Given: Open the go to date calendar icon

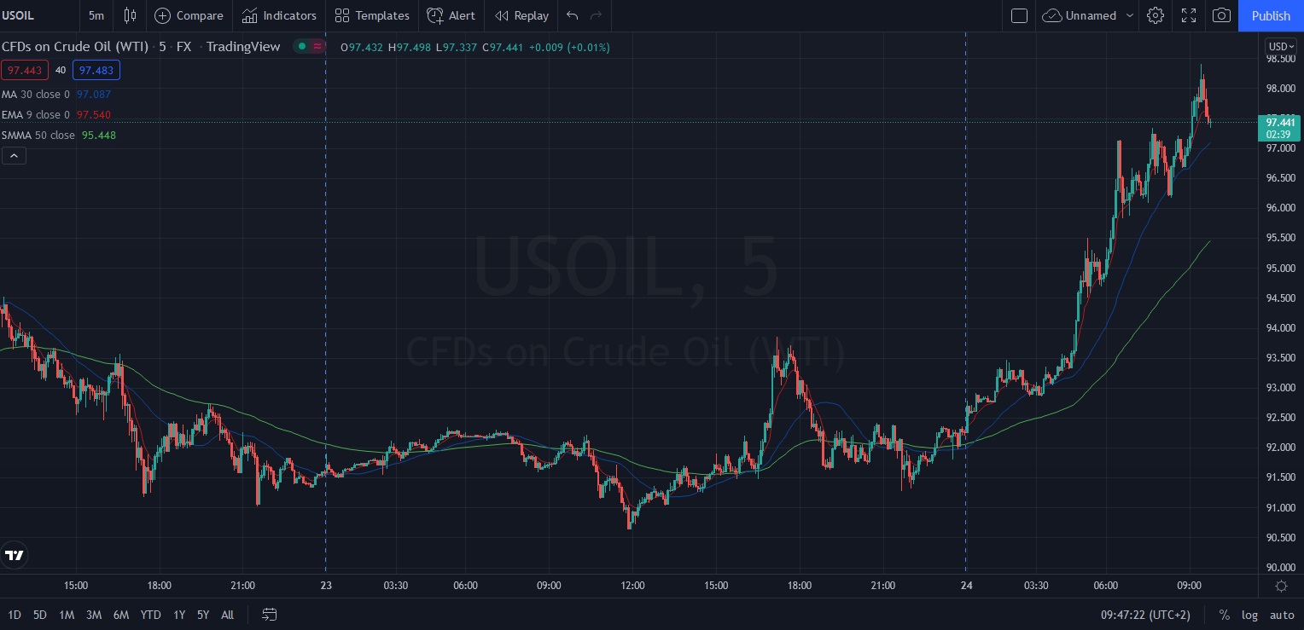Looking at the screenshot, I should (270, 615).
